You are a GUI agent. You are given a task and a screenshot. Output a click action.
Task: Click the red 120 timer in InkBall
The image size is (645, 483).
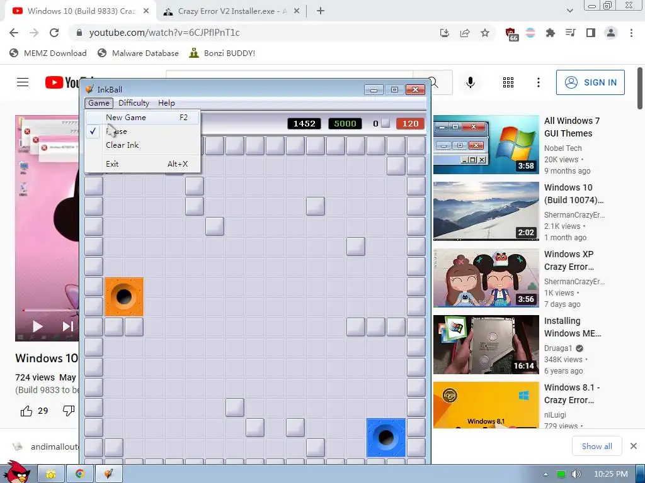(x=410, y=124)
